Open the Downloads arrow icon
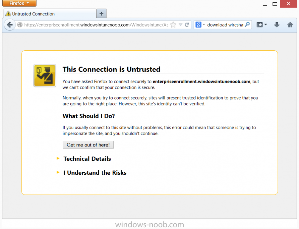 277,25
